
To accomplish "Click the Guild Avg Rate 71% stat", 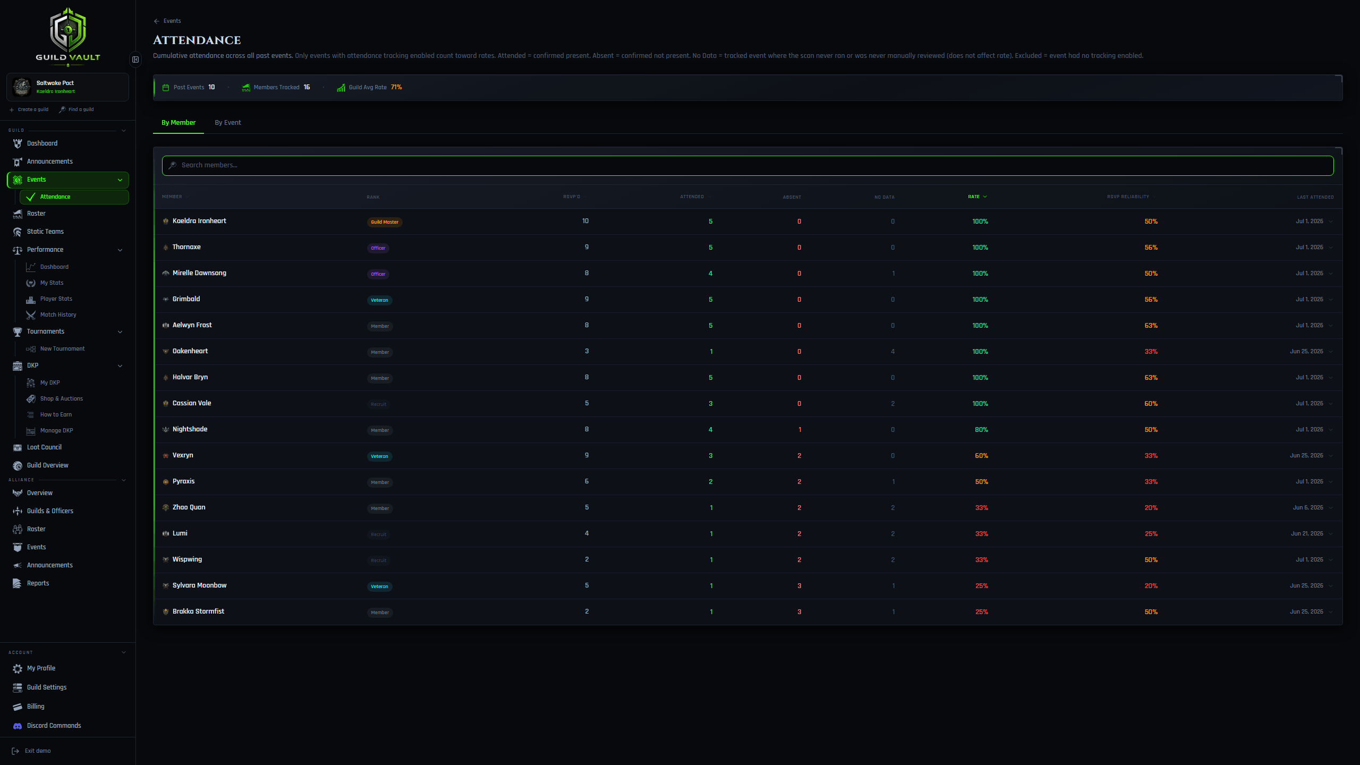I will click(x=369, y=88).
